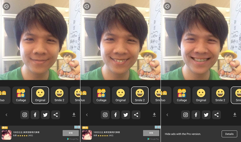
Task: Select Collage filter in right screenshot
Action: point(182,95)
